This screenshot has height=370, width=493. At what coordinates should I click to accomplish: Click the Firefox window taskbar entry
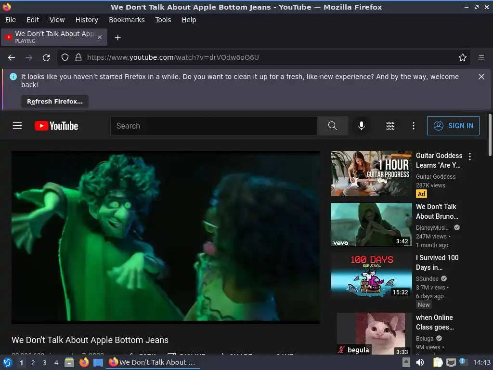pyautogui.click(x=154, y=362)
